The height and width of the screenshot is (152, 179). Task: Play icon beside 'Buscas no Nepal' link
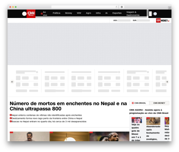point(11,121)
